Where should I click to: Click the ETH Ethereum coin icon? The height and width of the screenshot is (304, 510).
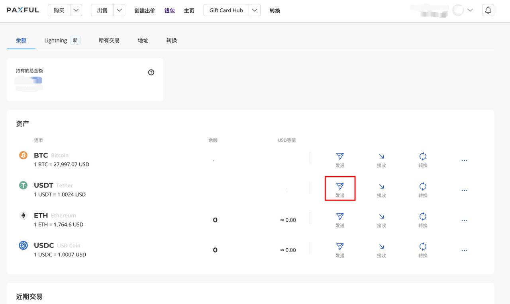pyautogui.click(x=24, y=215)
